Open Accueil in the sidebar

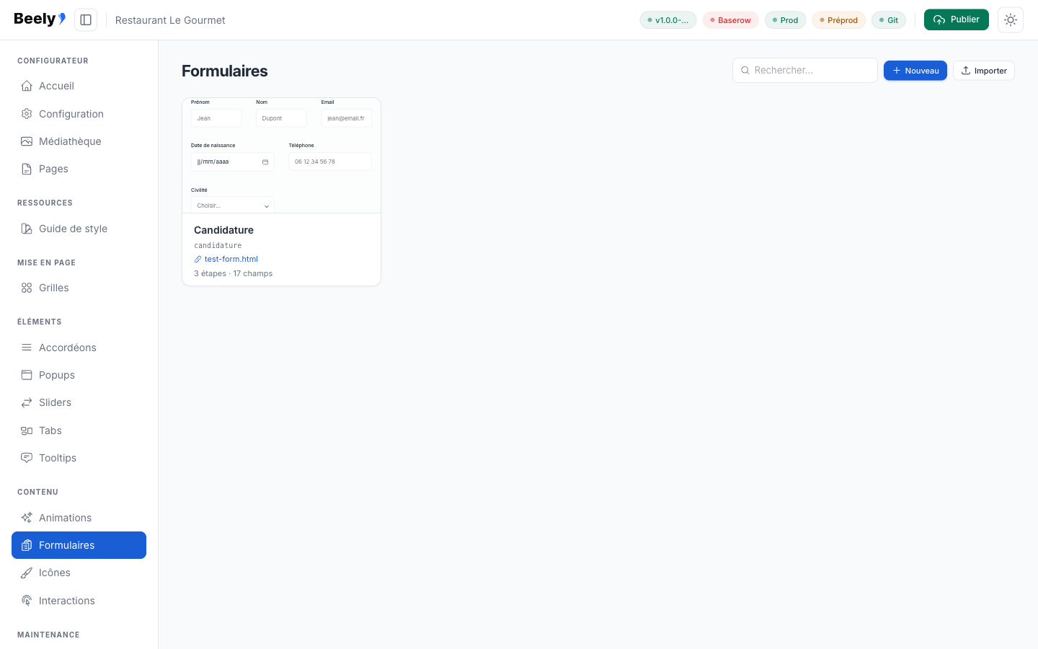tap(79, 86)
